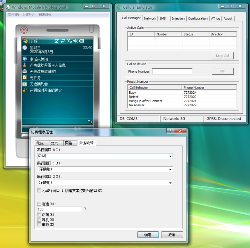Image resolution: width=250 pixels, height=248 pixels.
Task: Click the Number column header in Active Calls
Action: [x=168, y=34]
